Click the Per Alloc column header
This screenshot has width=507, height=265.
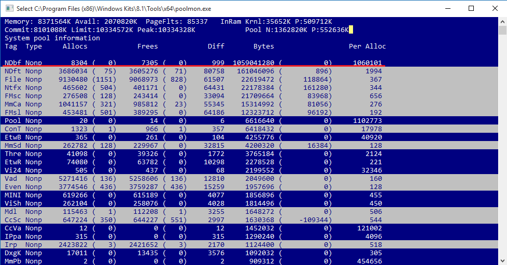pyautogui.click(x=367, y=46)
